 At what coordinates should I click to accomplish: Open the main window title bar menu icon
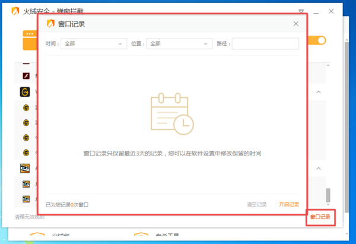(301, 9)
